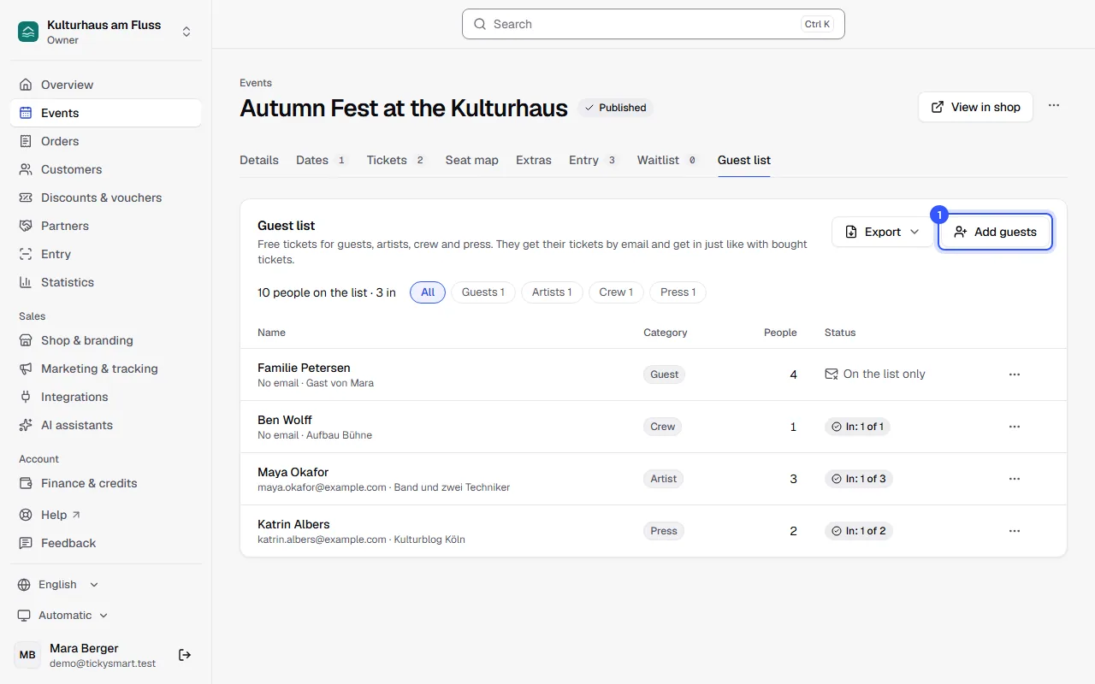
Task: Open Customers section
Action: pyautogui.click(x=106, y=169)
